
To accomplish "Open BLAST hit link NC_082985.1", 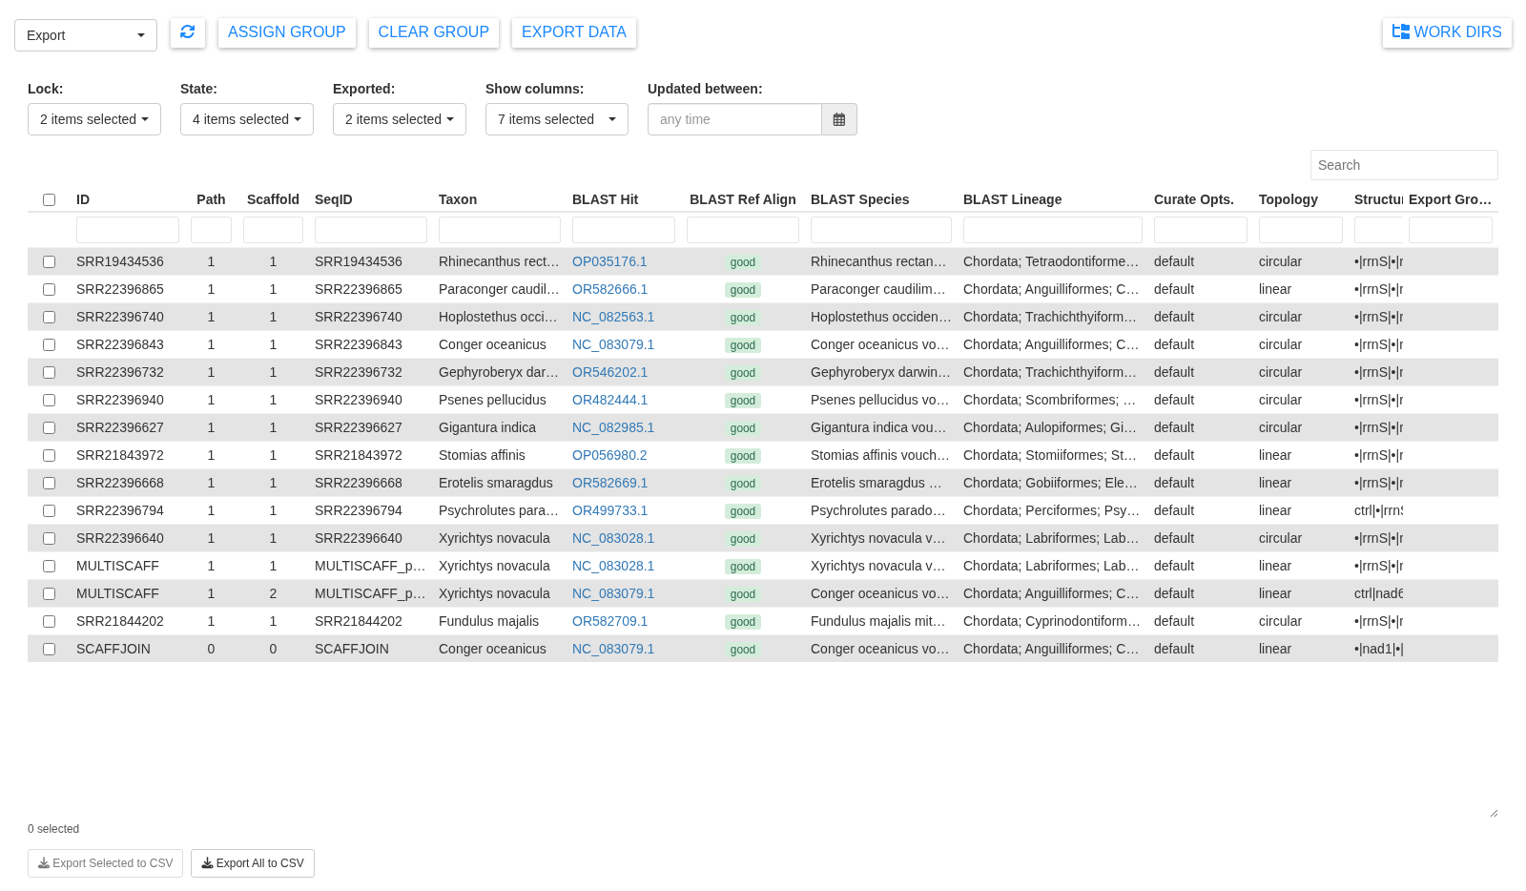I will [x=613, y=427].
